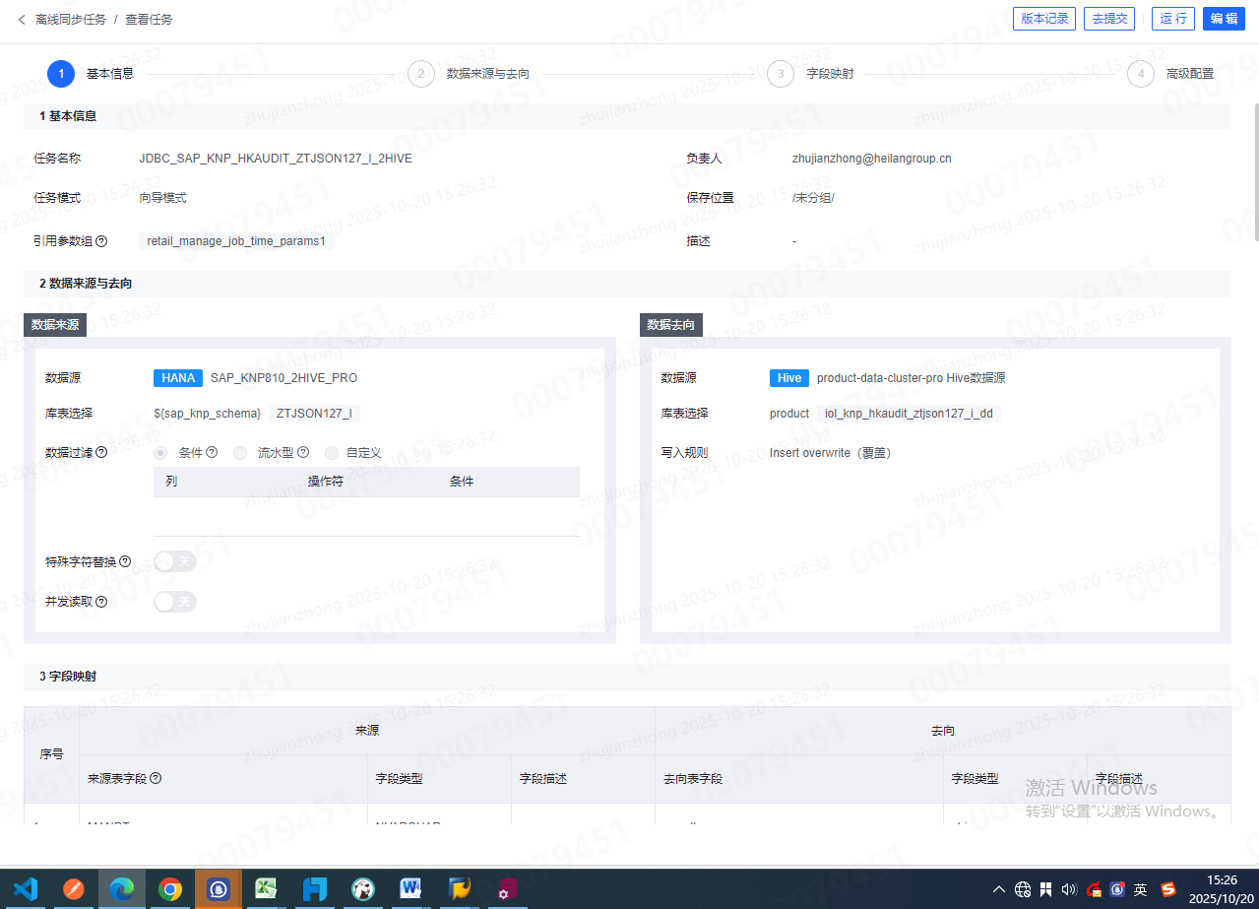Viewport: 1259px width, 909px height.
Task: Click the 版本记录 button
Action: 1044,19
